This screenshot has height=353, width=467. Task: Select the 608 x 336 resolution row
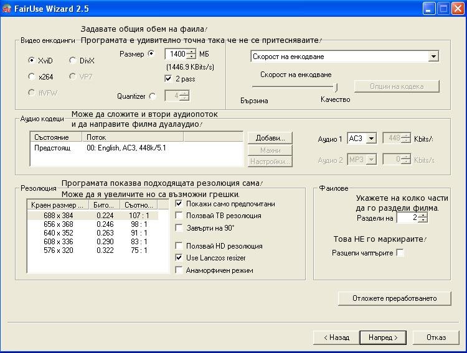(x=93, y=242)
